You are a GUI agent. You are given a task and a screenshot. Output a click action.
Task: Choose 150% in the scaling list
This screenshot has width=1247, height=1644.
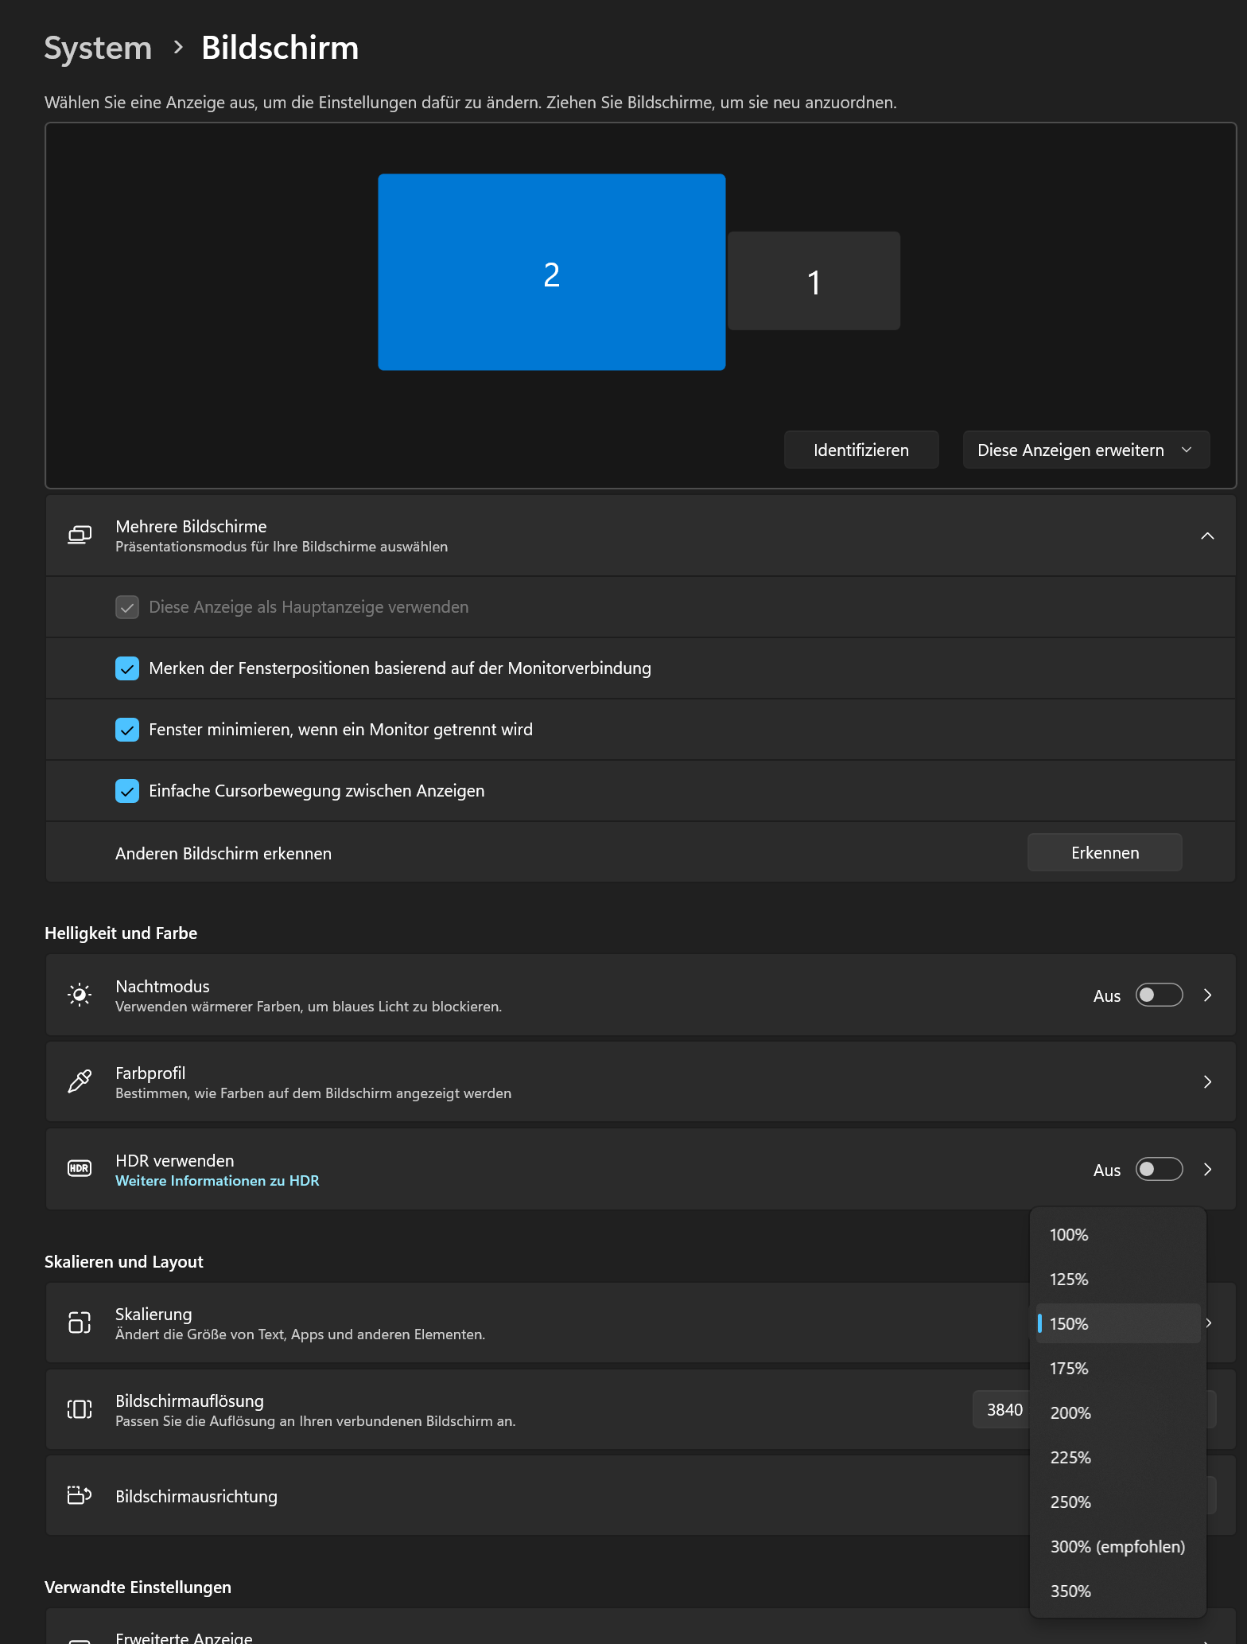(x=1118, y=1323)
